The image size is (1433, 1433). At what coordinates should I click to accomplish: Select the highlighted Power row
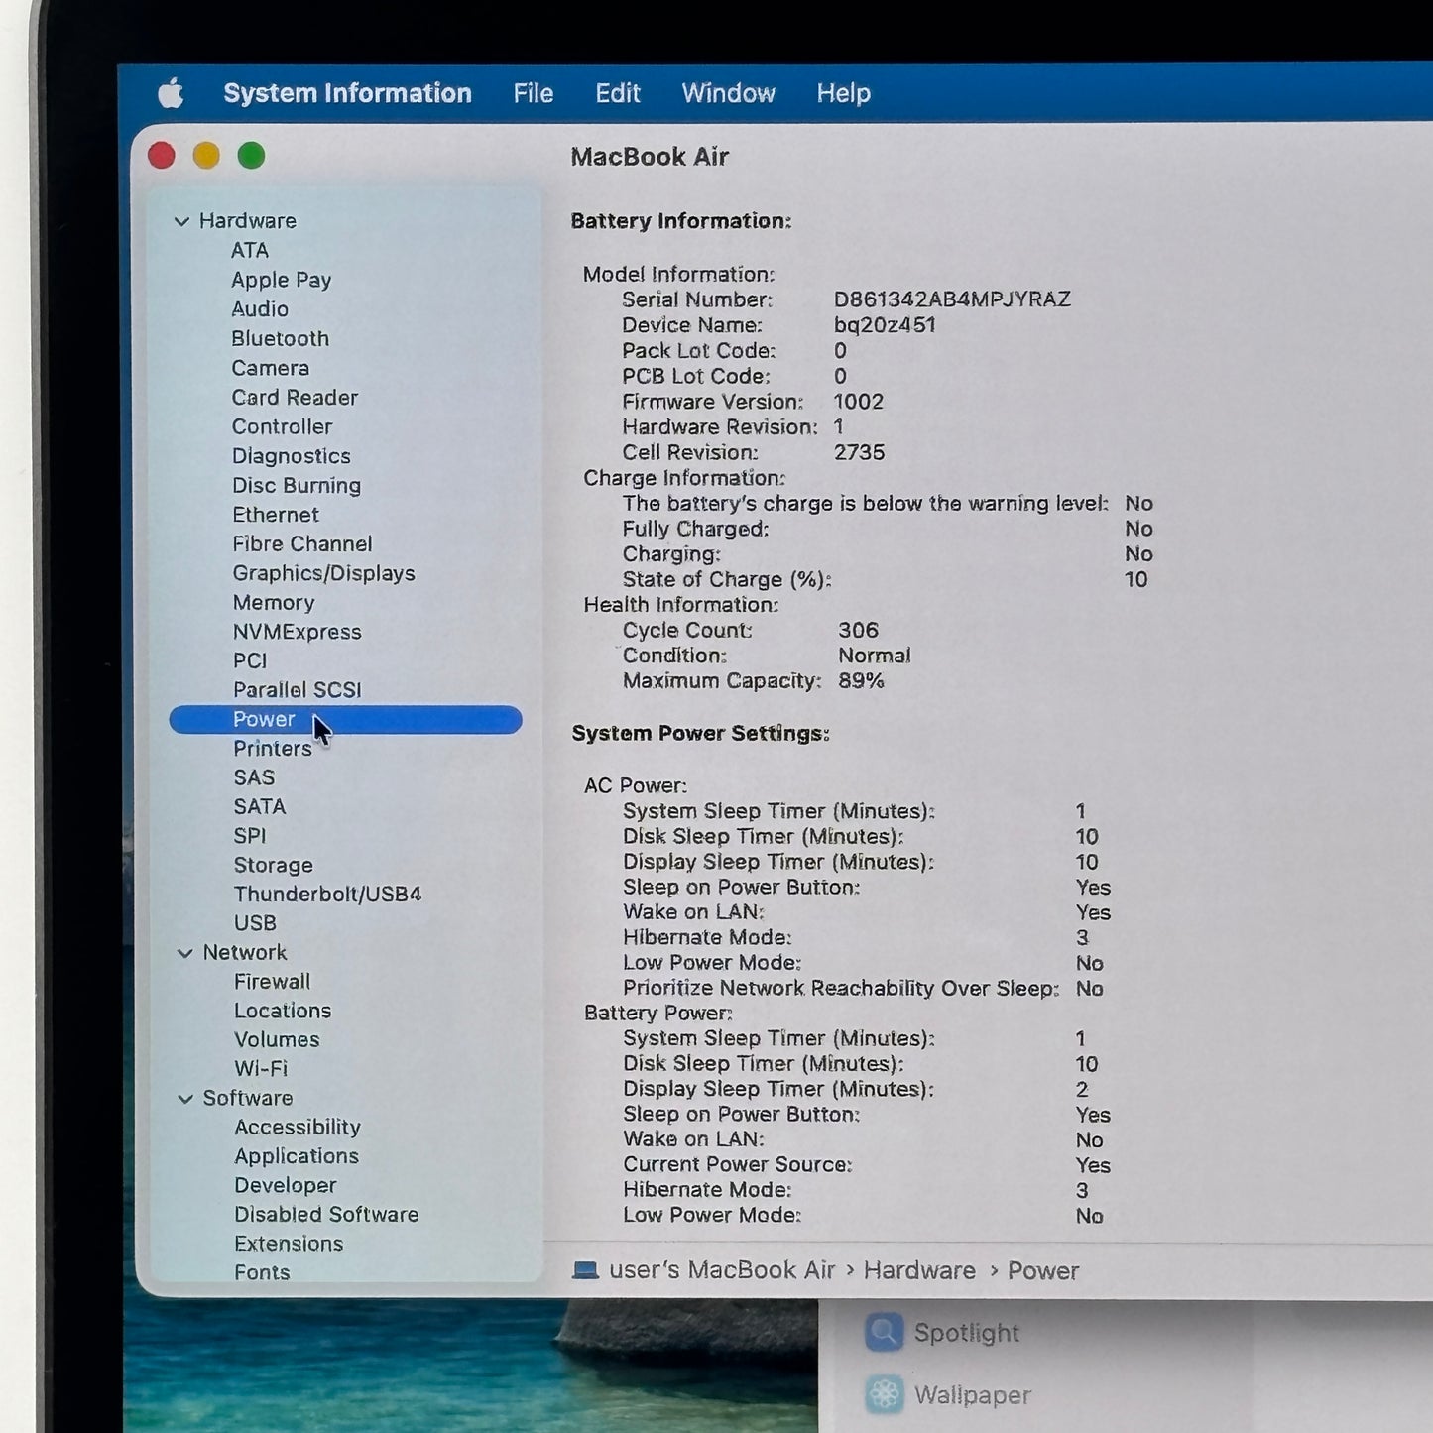[x=345, y=720]
